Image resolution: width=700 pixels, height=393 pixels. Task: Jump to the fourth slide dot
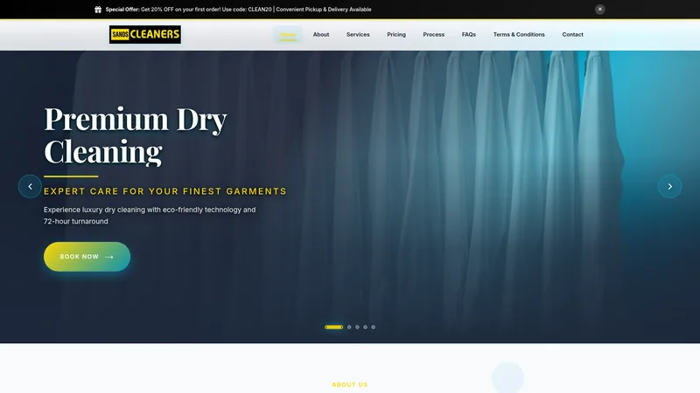[x=365, y=327]
